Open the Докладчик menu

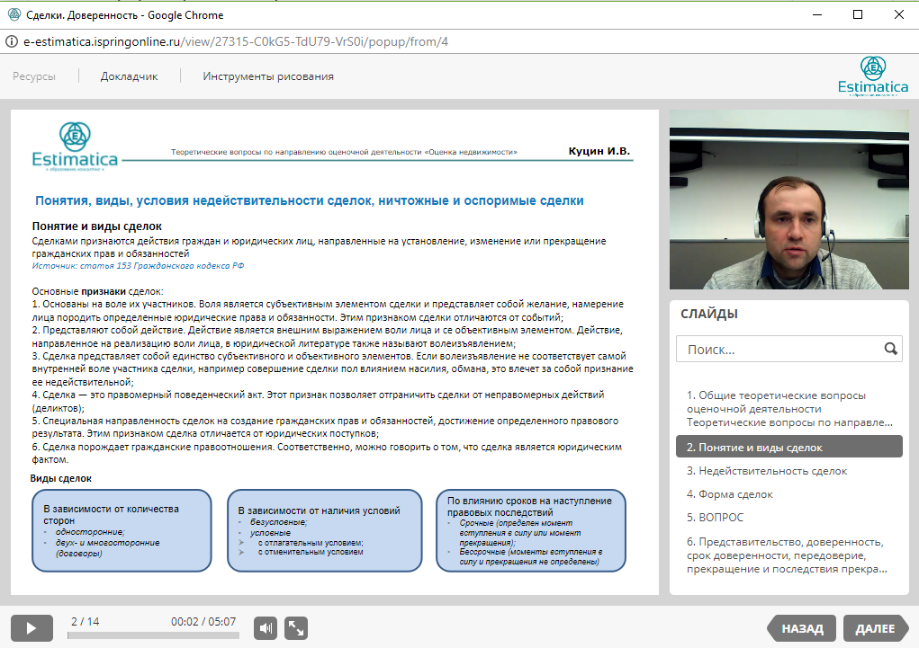129,76
